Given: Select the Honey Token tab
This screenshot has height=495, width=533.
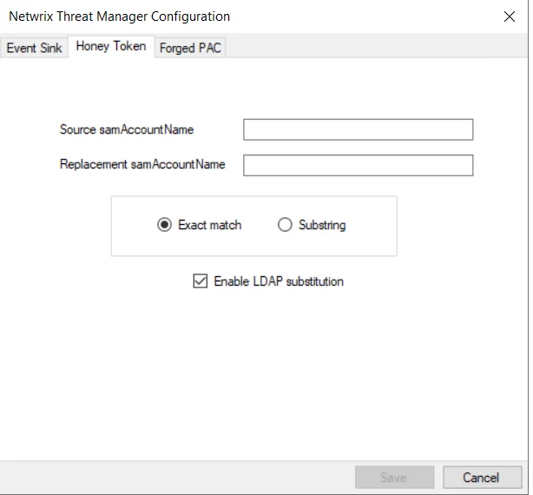Looking at the screenshot, I should click(111, 46).
